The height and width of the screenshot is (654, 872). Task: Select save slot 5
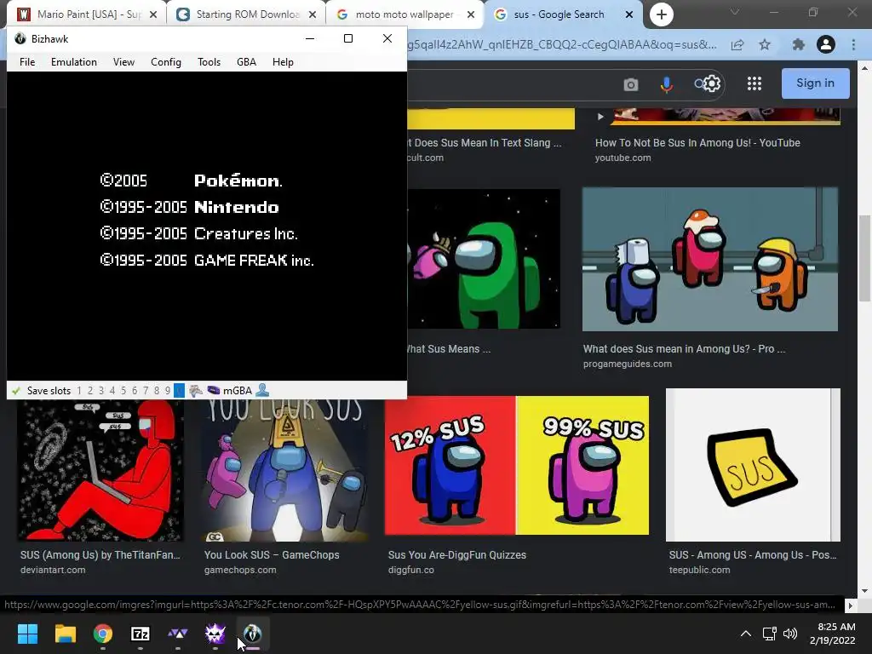123,390
